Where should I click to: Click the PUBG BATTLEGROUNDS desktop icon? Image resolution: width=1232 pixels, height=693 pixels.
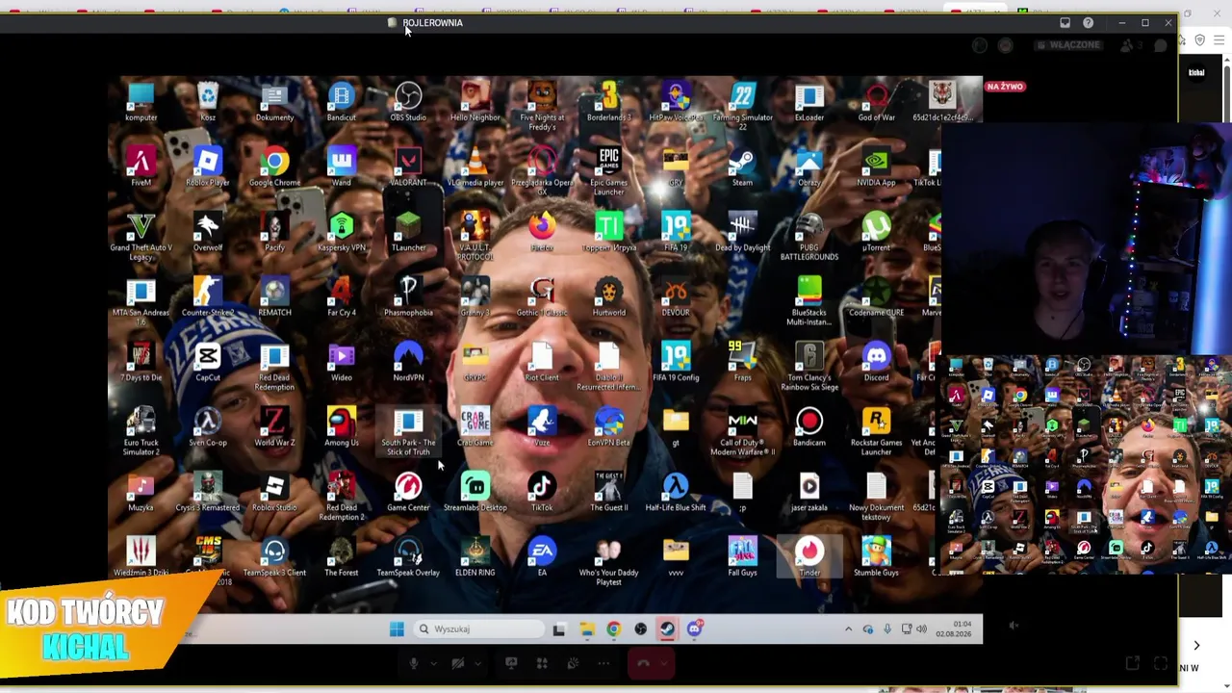[808, 237]
